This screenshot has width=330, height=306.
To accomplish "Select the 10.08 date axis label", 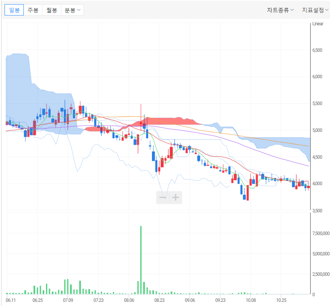I will coord(251,300).
